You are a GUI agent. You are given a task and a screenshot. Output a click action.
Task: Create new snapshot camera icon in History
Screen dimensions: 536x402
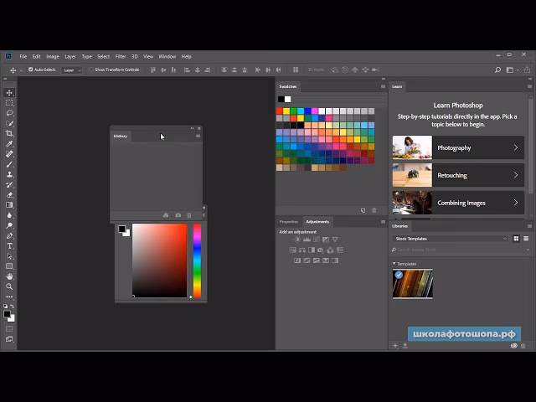tap(178, 215)
